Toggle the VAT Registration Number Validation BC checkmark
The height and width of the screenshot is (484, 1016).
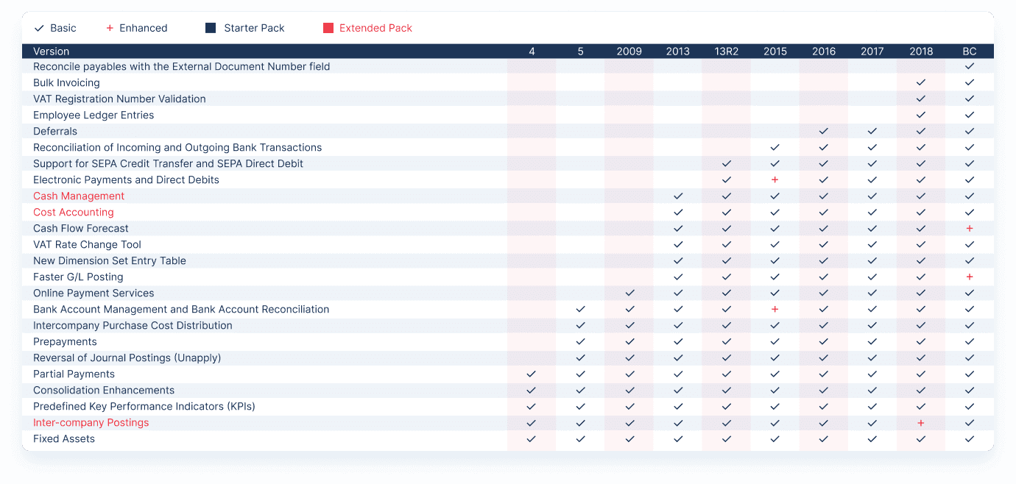(970, 99)
